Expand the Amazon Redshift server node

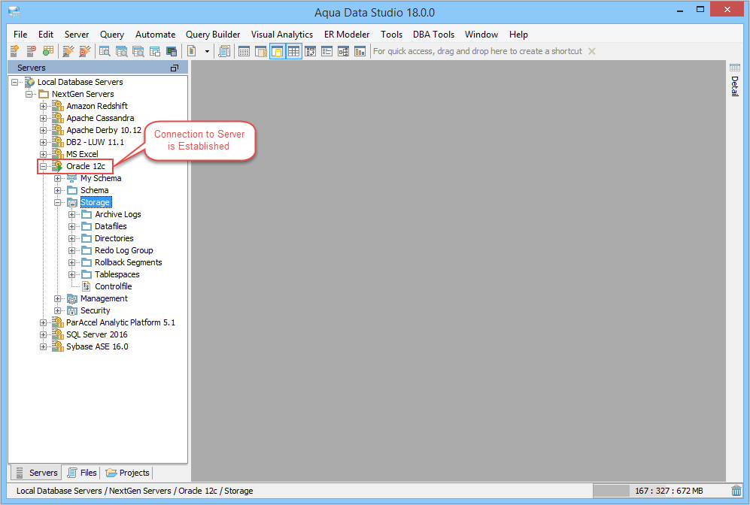(x=43, y=106)
